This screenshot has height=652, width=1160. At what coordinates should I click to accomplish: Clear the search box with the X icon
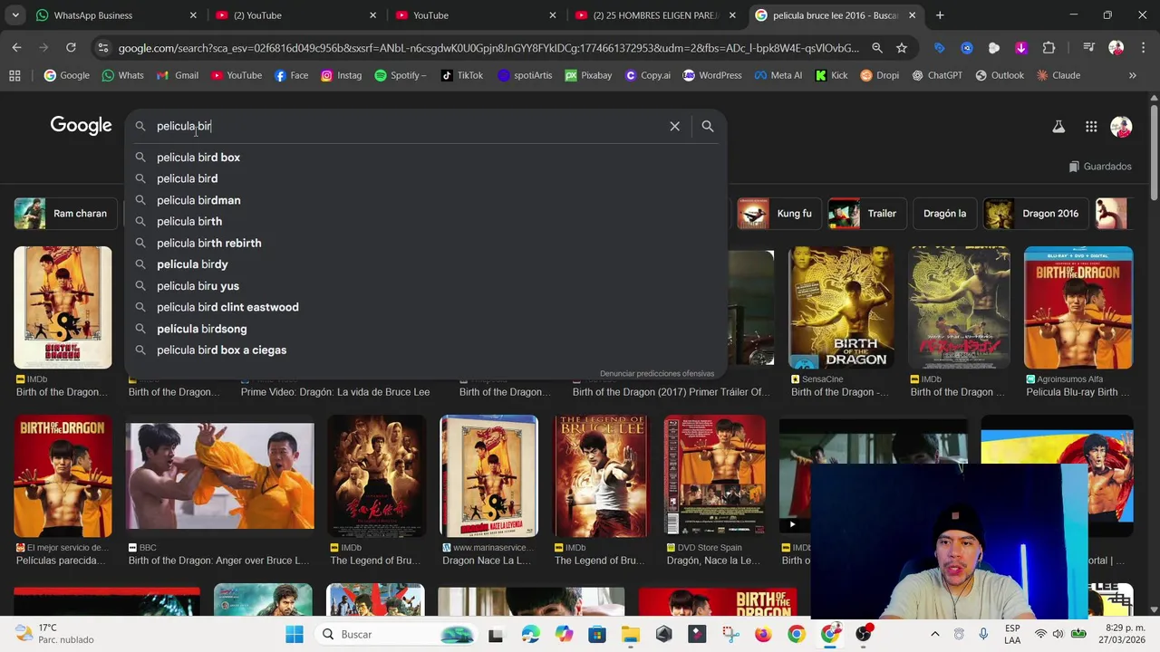[674, 127]
